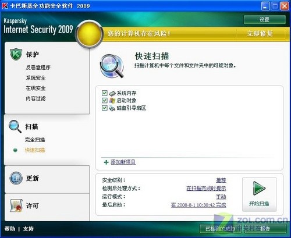Open the last run 2008-8-1 completed link

[198, 205]
